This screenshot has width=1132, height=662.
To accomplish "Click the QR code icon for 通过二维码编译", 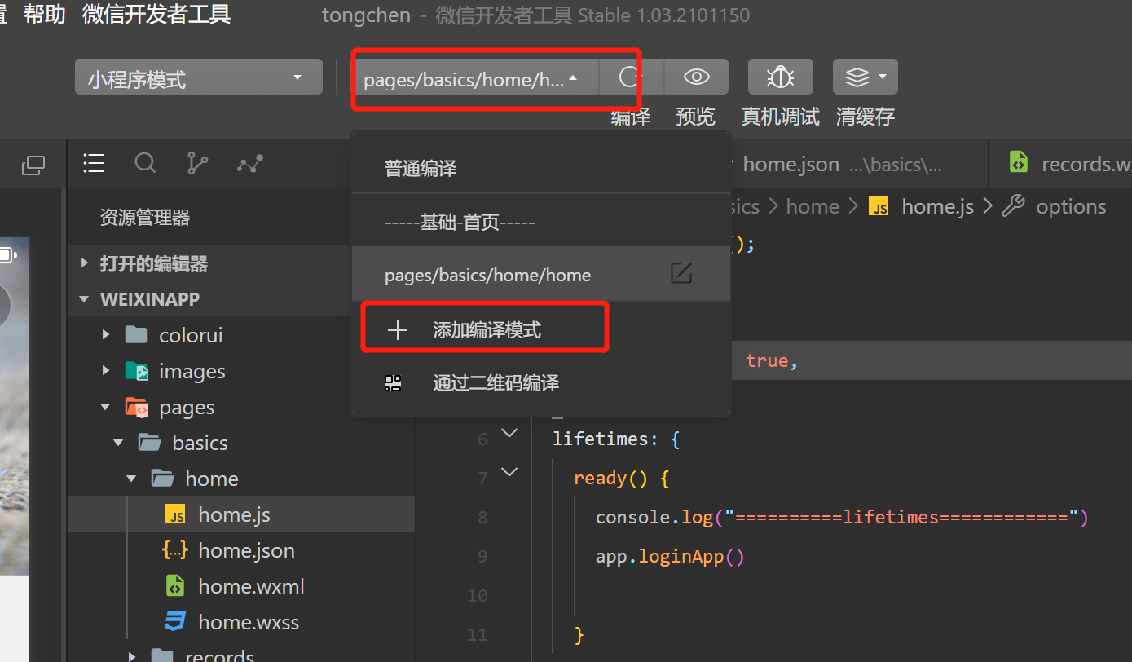I will pyautogui.click(x=393, y=383).
